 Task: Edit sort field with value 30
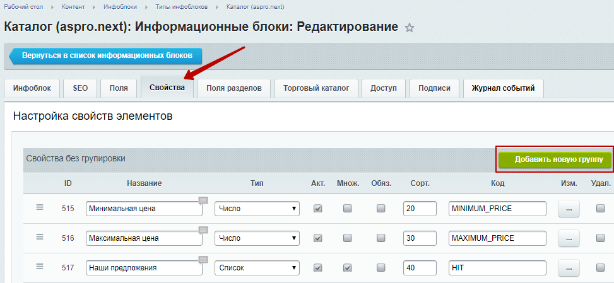(420, 238)
